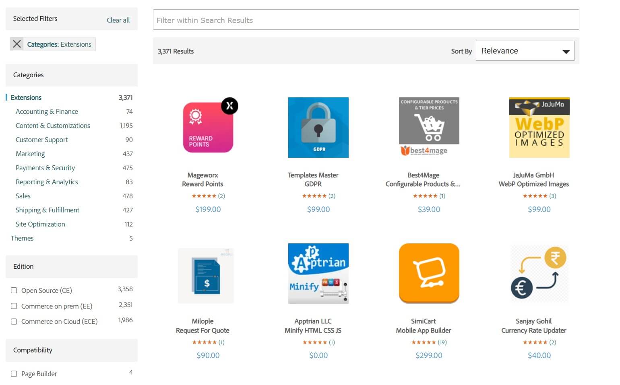Select the Customer Support category
This screenshot has width=620, height=385.
(42, 140)
